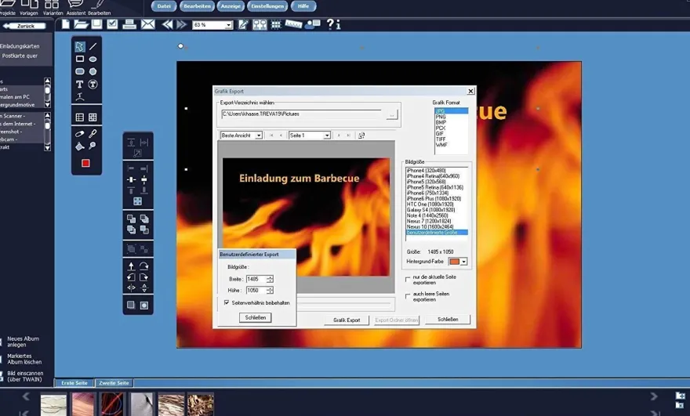Open the Einstellungen menu
Screen dimensions: 690x416
pos(267,6)
